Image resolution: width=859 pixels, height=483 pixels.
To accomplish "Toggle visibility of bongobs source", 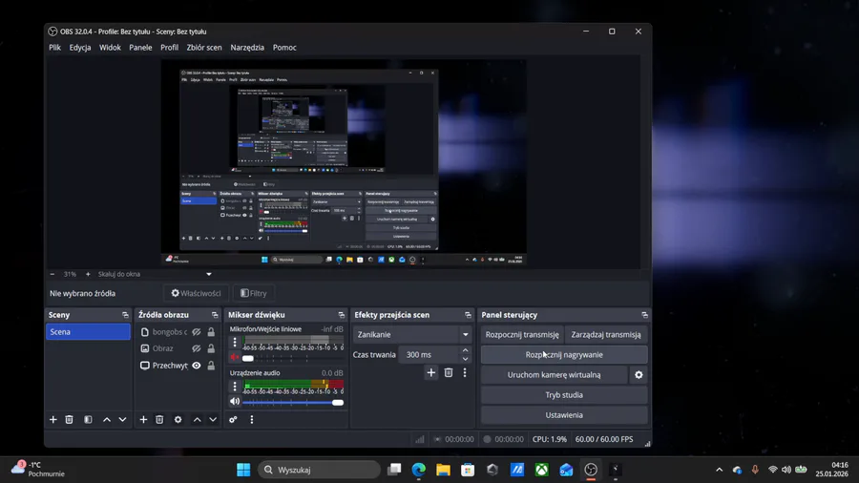I will click(196, 332).
